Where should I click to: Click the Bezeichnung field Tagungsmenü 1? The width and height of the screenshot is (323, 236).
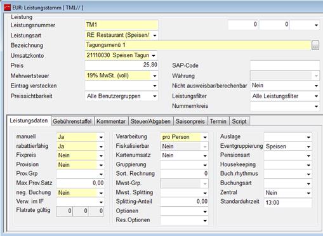tap(198, 45)
